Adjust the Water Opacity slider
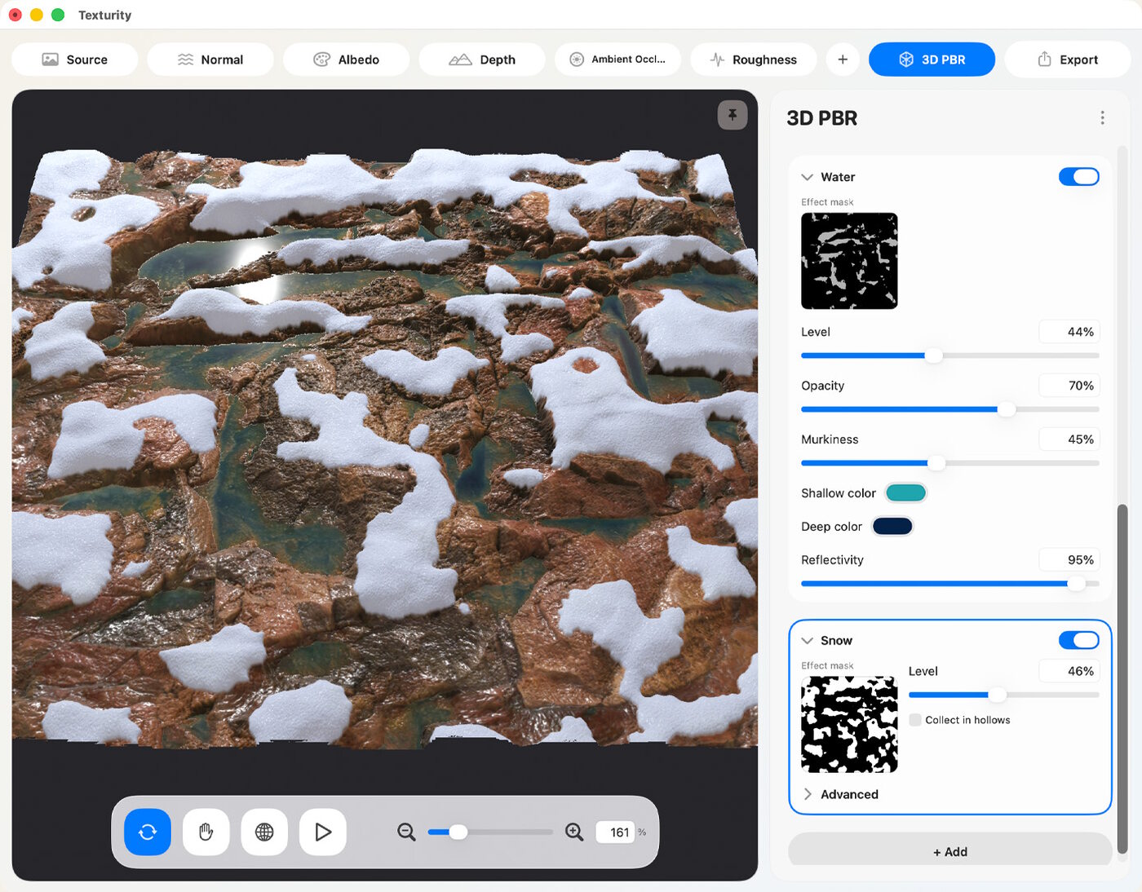This screenshot has height=892, width=1142. click(950, 409)
